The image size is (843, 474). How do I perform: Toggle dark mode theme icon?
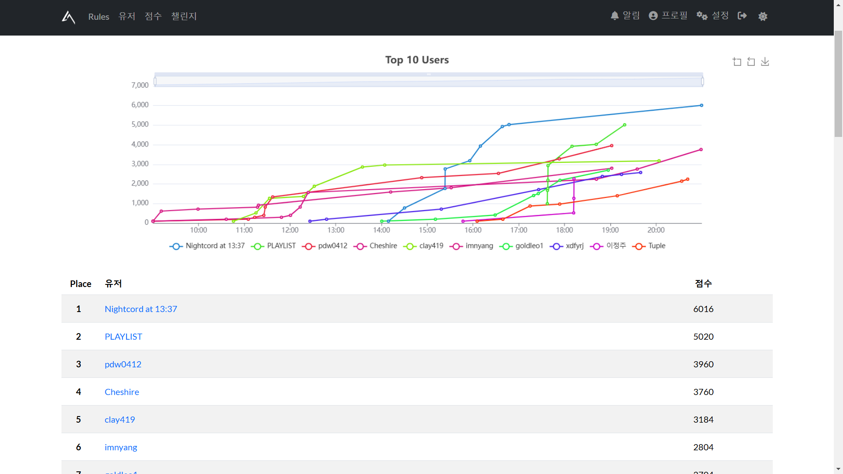763,16
